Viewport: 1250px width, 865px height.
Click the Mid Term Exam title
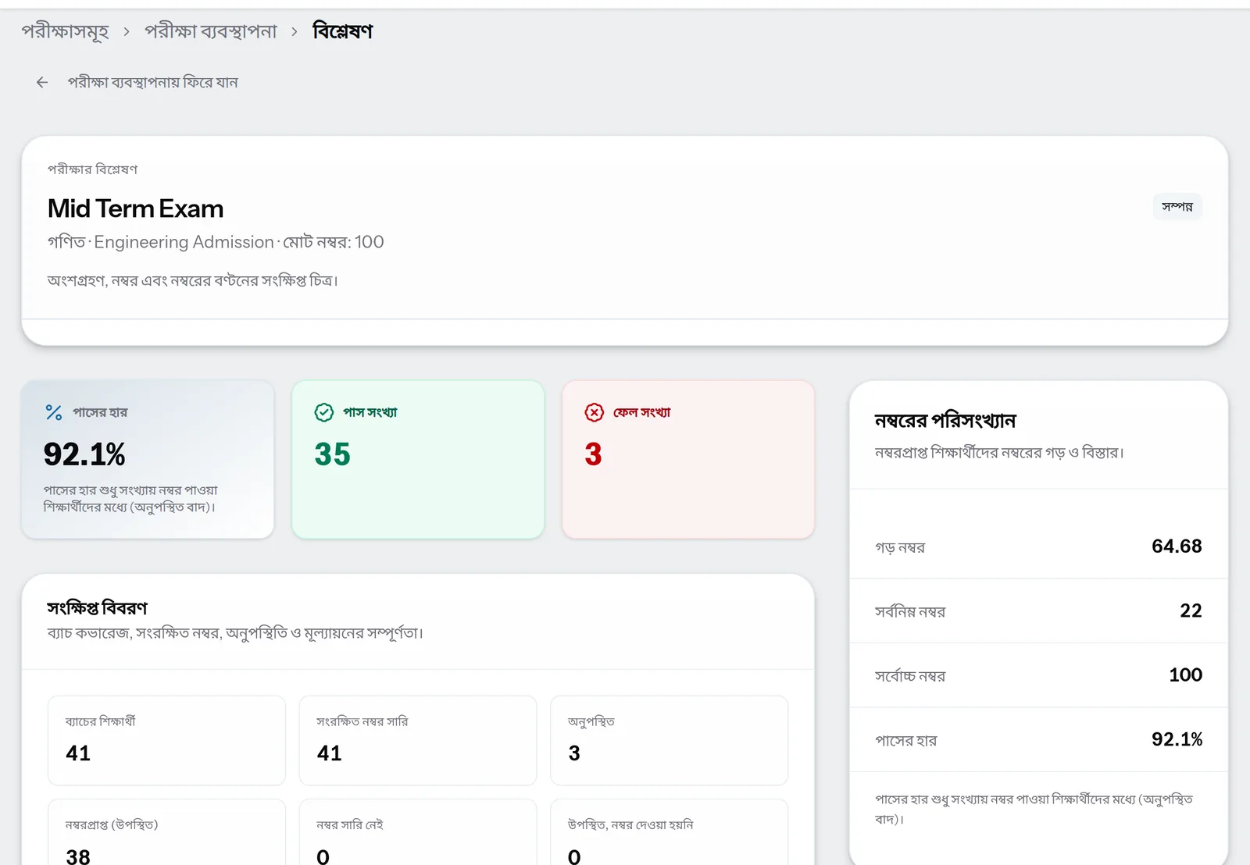135,208
